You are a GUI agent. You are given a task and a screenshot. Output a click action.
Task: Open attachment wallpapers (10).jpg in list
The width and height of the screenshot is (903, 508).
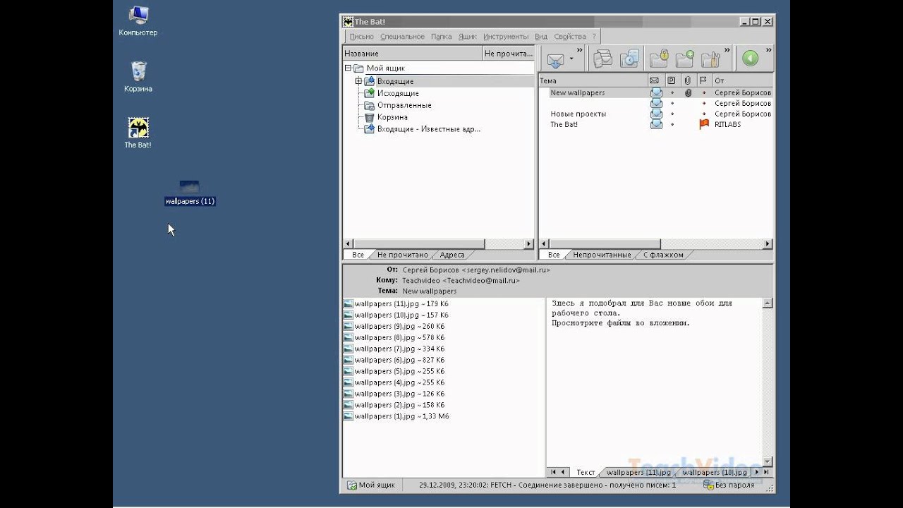(x=396, y=315)
